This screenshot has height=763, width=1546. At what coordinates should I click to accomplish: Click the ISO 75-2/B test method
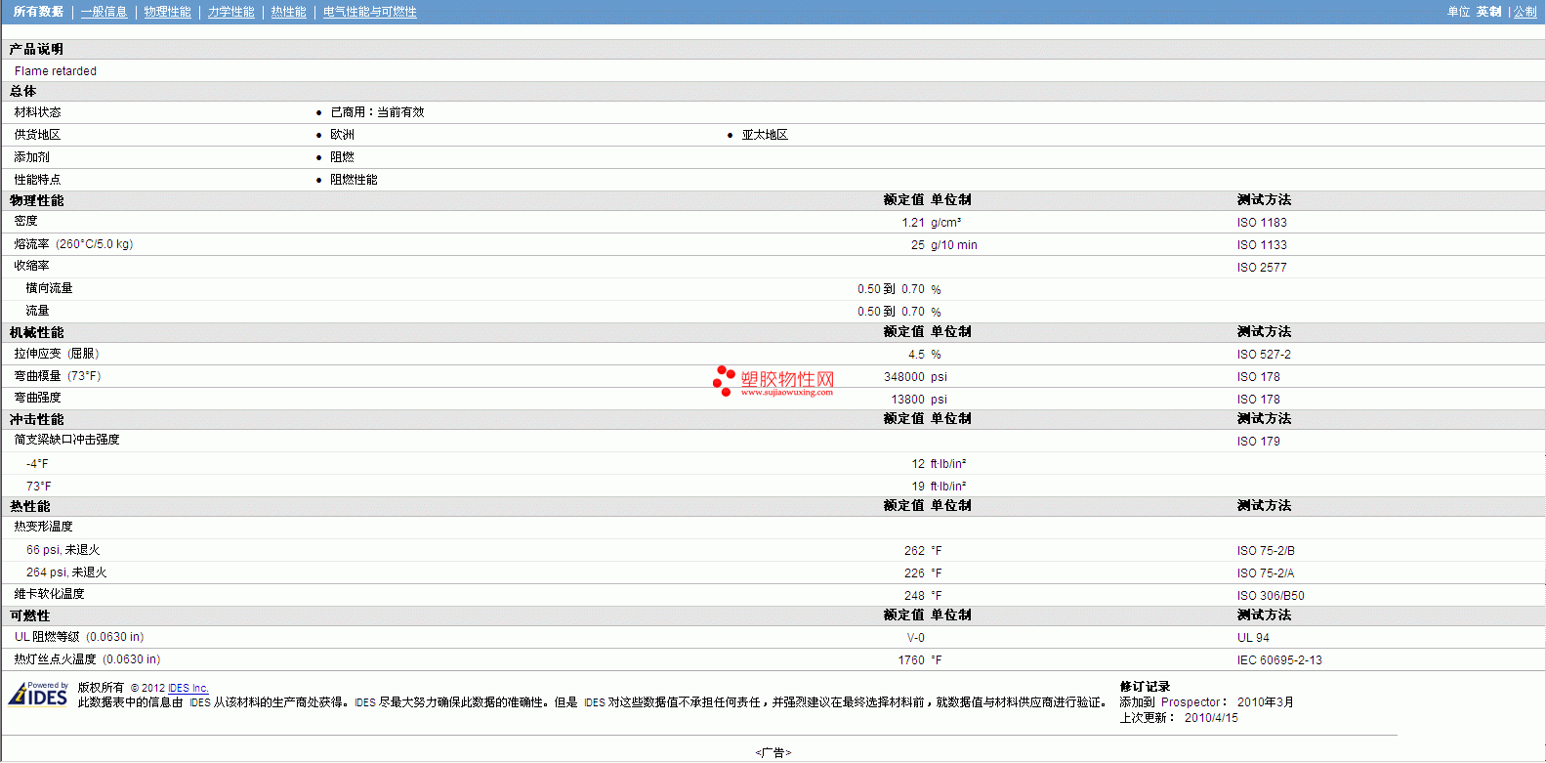tap(1266, 551)
